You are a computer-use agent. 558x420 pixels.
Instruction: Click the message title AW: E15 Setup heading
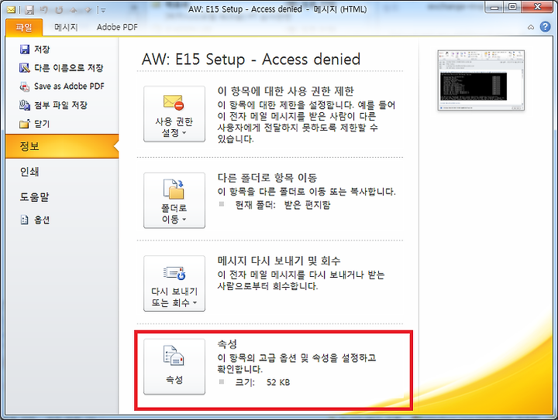251,60
